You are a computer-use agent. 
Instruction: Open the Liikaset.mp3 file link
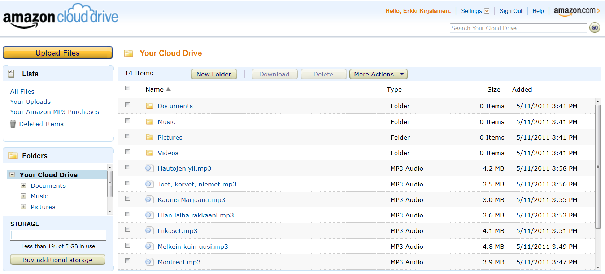click(x=178, y=231)
